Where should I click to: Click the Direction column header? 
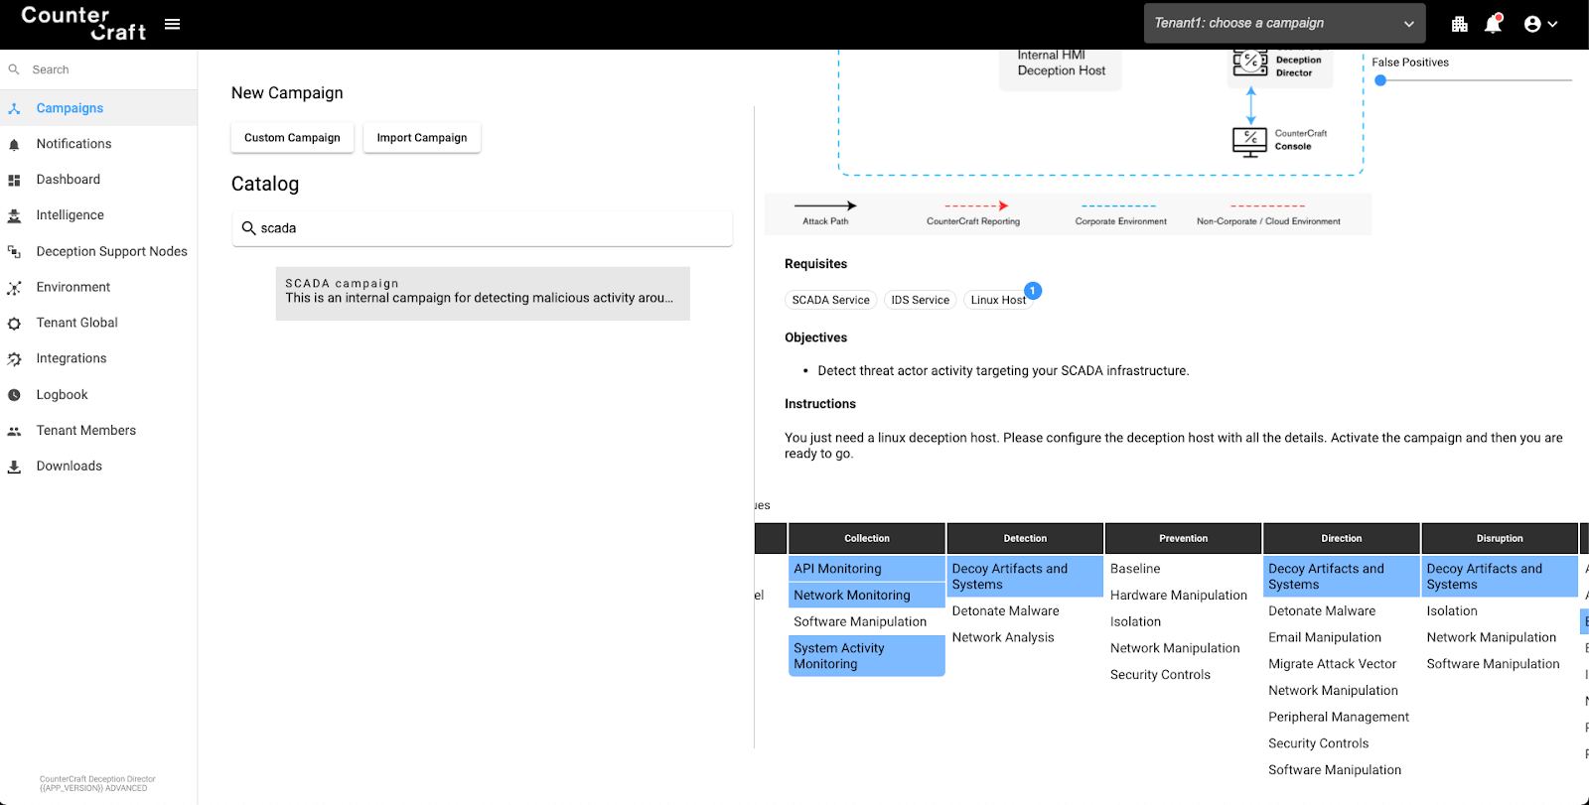[1342, 538]
